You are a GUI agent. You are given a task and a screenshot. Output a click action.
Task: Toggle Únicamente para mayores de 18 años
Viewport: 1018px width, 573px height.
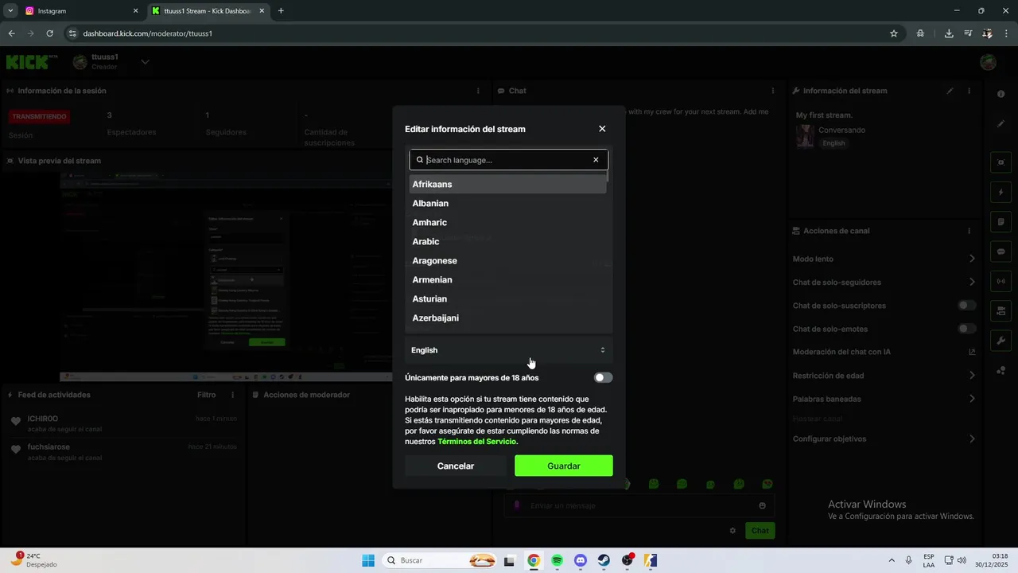click(x=603, y=378)
